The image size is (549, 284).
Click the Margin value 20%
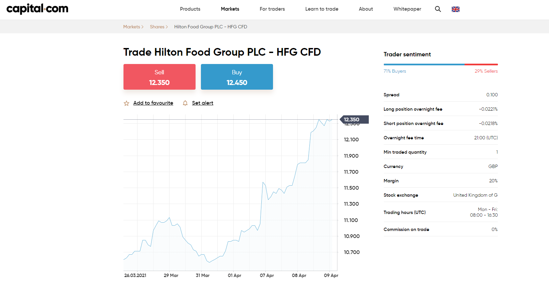click(x=493, y=181)
